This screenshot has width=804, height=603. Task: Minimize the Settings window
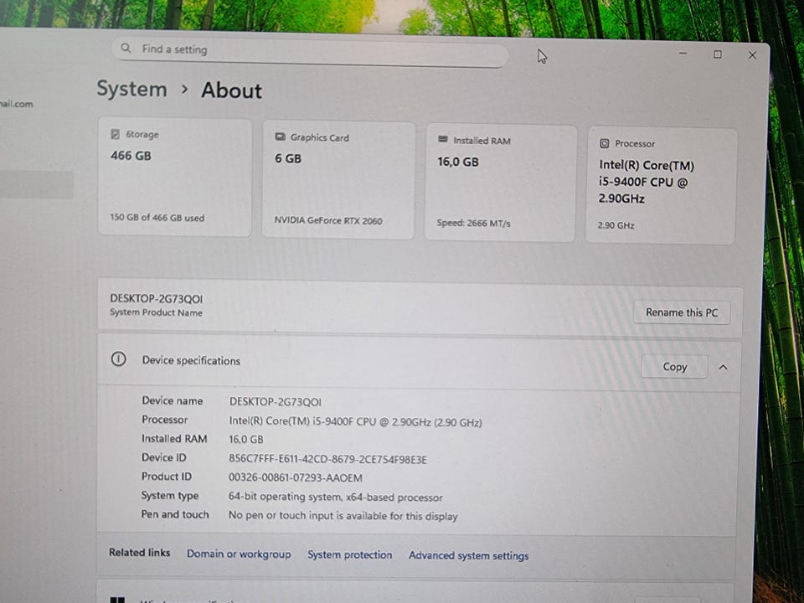pos(683,54)
